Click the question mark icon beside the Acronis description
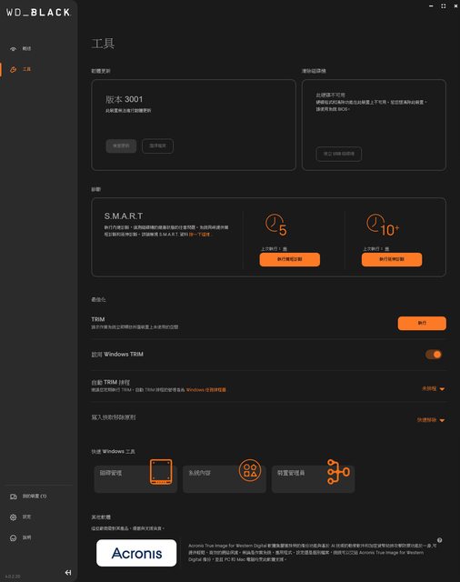 point(439,540)
